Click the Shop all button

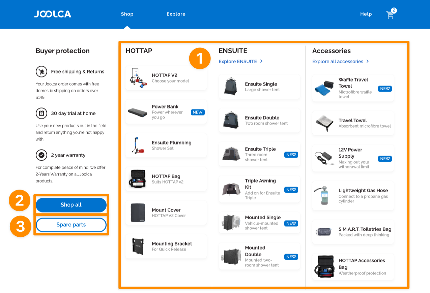(x=71, y=205)
